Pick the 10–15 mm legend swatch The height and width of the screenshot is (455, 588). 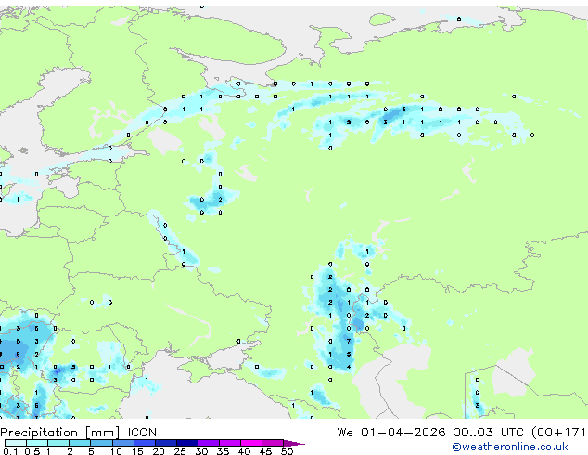pyautogui.click(x=122, y=443)
